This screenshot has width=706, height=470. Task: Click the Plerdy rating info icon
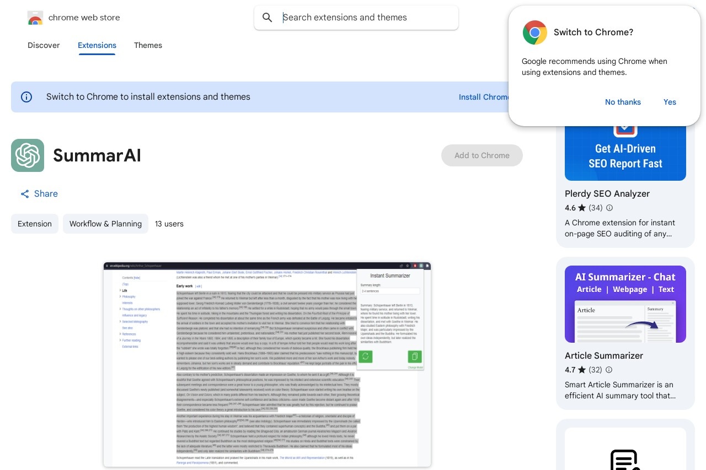609,208
